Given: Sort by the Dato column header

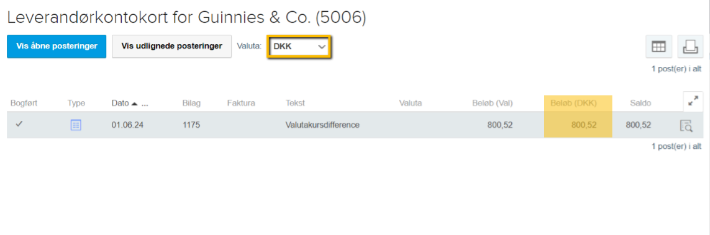Looking at the screenshot, I should click(120, 103).
